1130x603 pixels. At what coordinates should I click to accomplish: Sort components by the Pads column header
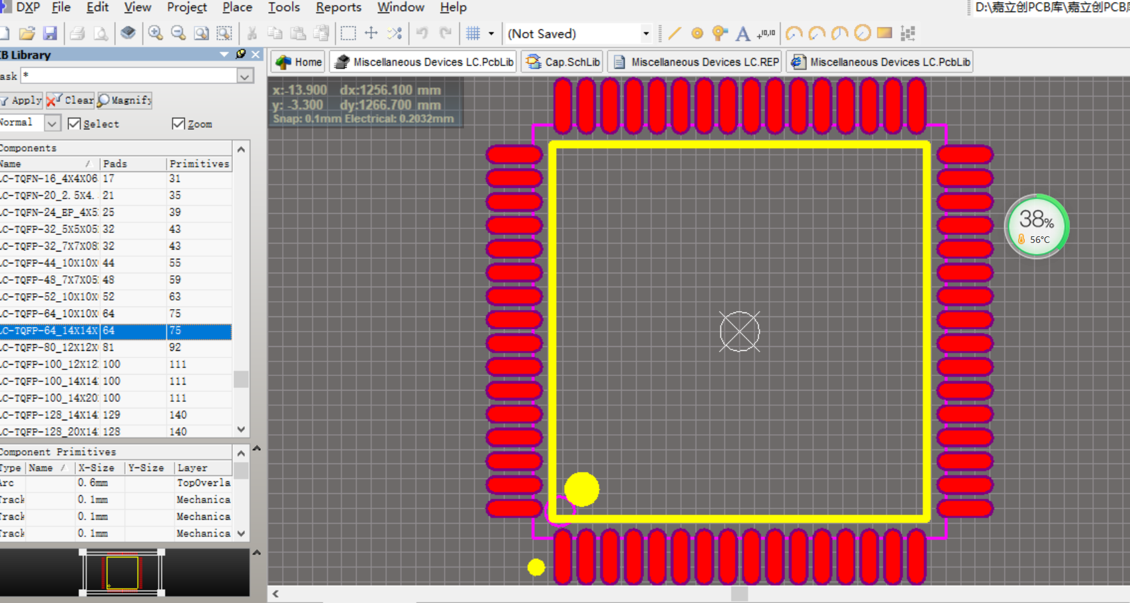132,163
